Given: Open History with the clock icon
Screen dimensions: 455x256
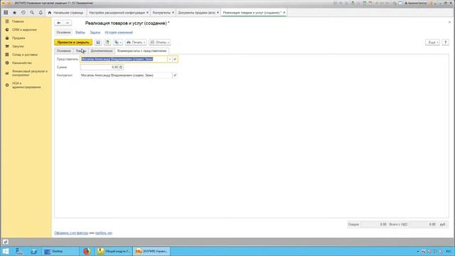Looking at the screenshot, I should [23, 13].
